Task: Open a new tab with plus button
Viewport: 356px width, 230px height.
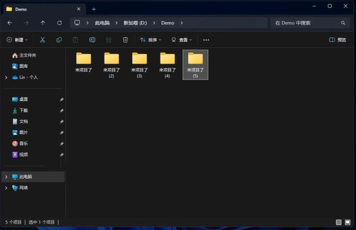Action: (x=94, y=9)
